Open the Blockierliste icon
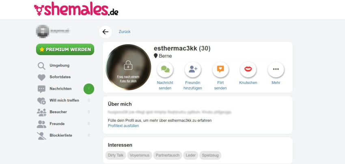The image size is (345, 164). [41, 136]
